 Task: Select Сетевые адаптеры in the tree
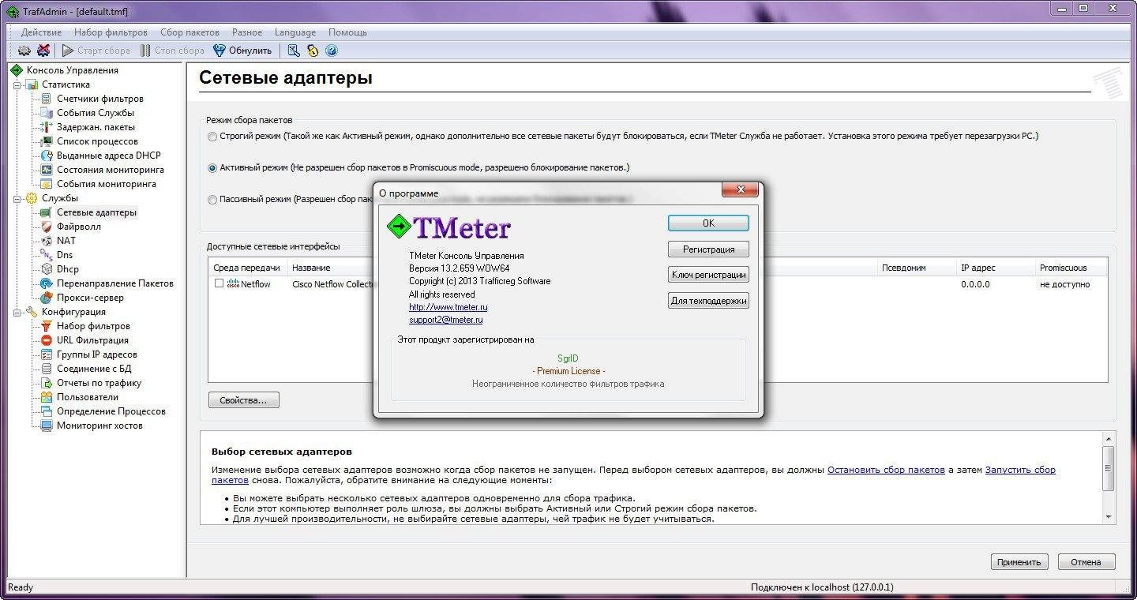coord(96,212)
